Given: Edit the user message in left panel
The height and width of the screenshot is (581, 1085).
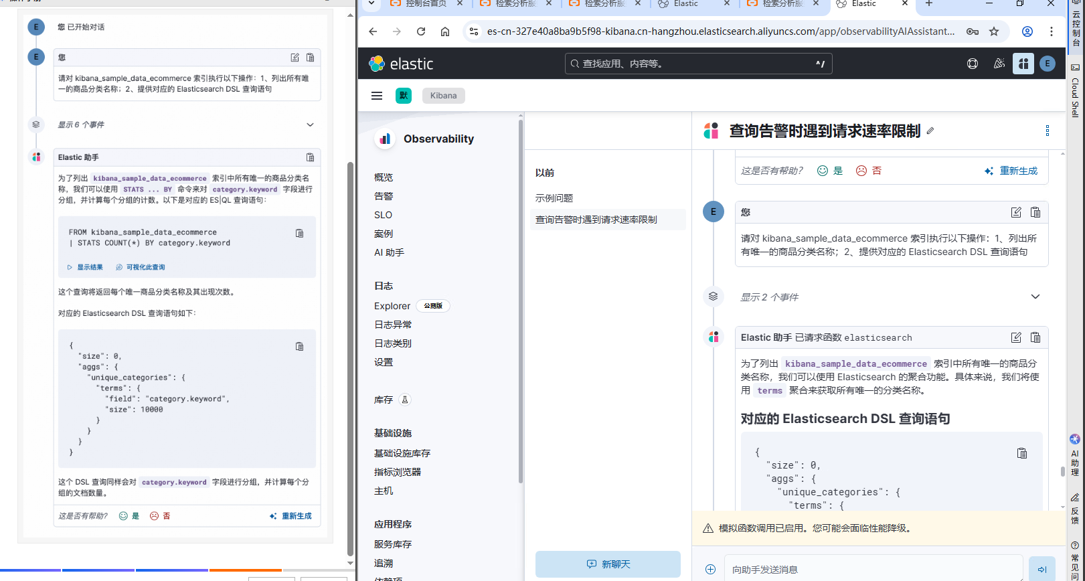Looking at the screenshot, I should [x=295, y=58].
